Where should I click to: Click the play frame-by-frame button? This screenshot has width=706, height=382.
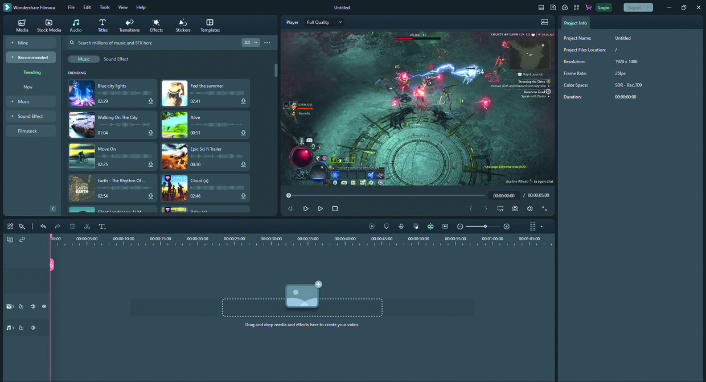(306, 209)
